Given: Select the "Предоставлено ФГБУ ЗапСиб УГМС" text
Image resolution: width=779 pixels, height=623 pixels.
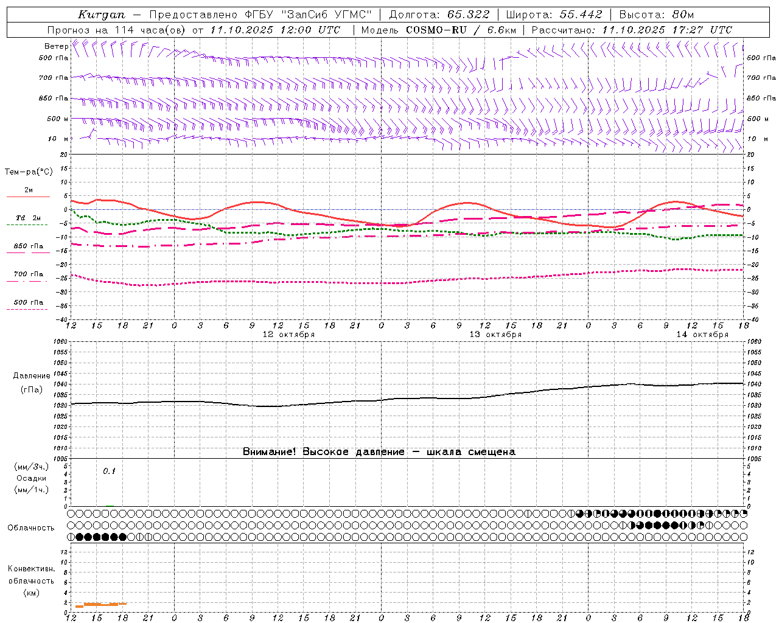Looking at the screenshot, I should [260, 15].
